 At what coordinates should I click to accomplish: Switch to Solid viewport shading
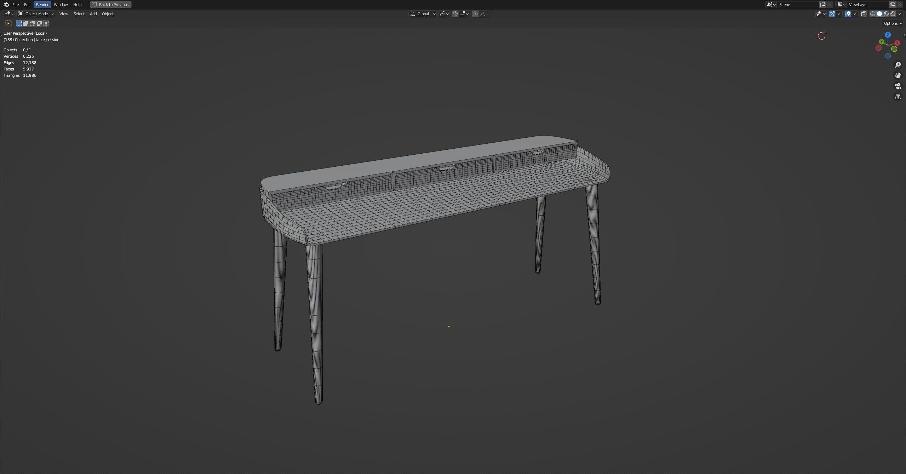tap(879, 14)
